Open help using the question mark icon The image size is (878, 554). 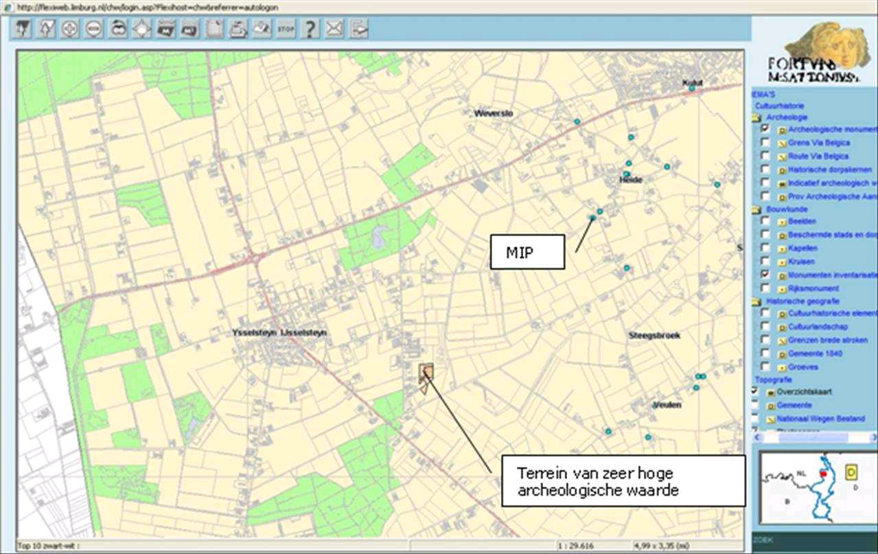pos(309,29)
